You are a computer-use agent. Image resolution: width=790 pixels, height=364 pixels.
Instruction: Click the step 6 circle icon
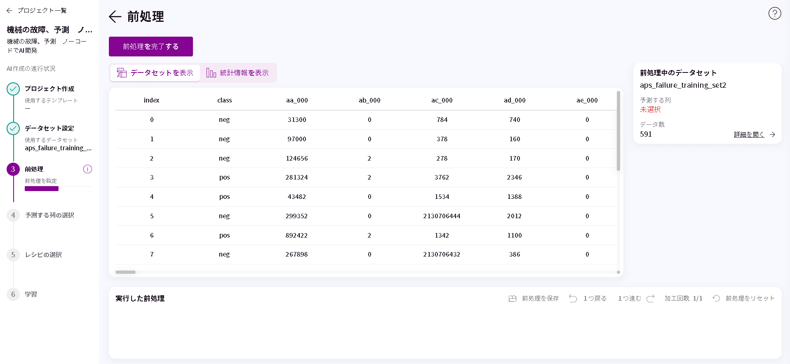coord(13,294)
